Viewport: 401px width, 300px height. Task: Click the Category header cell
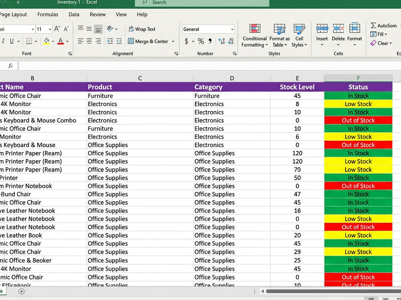[x=232, y=87]
